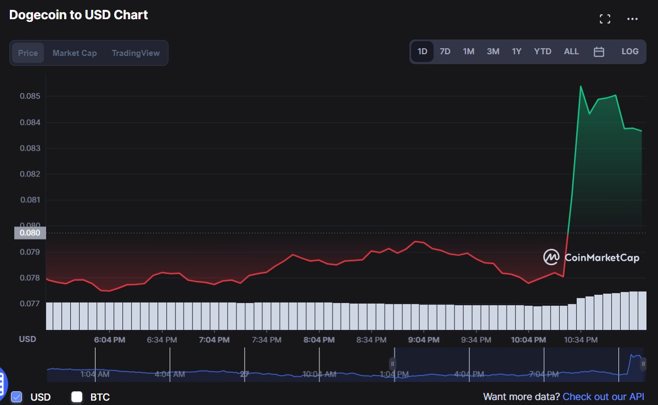The width and height of the screenshot is (658, 405).
Task: Toggle the USD currency checkbox
Action: point(16,397)
